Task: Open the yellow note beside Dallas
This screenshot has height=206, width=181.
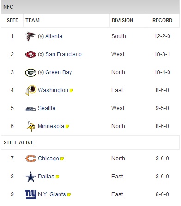Action: coord(57,177)
